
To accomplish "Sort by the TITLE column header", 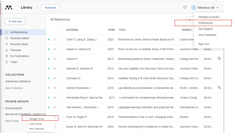I will coord(122,30).
